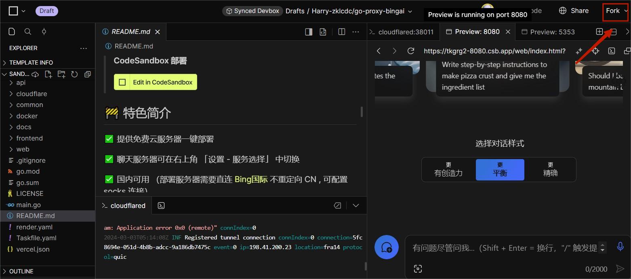
Task: Expand the common folder
Action: tap(48, 105)
